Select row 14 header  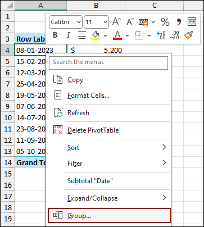(8, 162)
